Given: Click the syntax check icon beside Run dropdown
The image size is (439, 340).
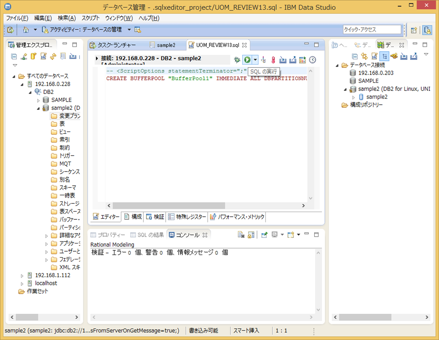Looking at the screenshot, I should click(x=263, y=59).
